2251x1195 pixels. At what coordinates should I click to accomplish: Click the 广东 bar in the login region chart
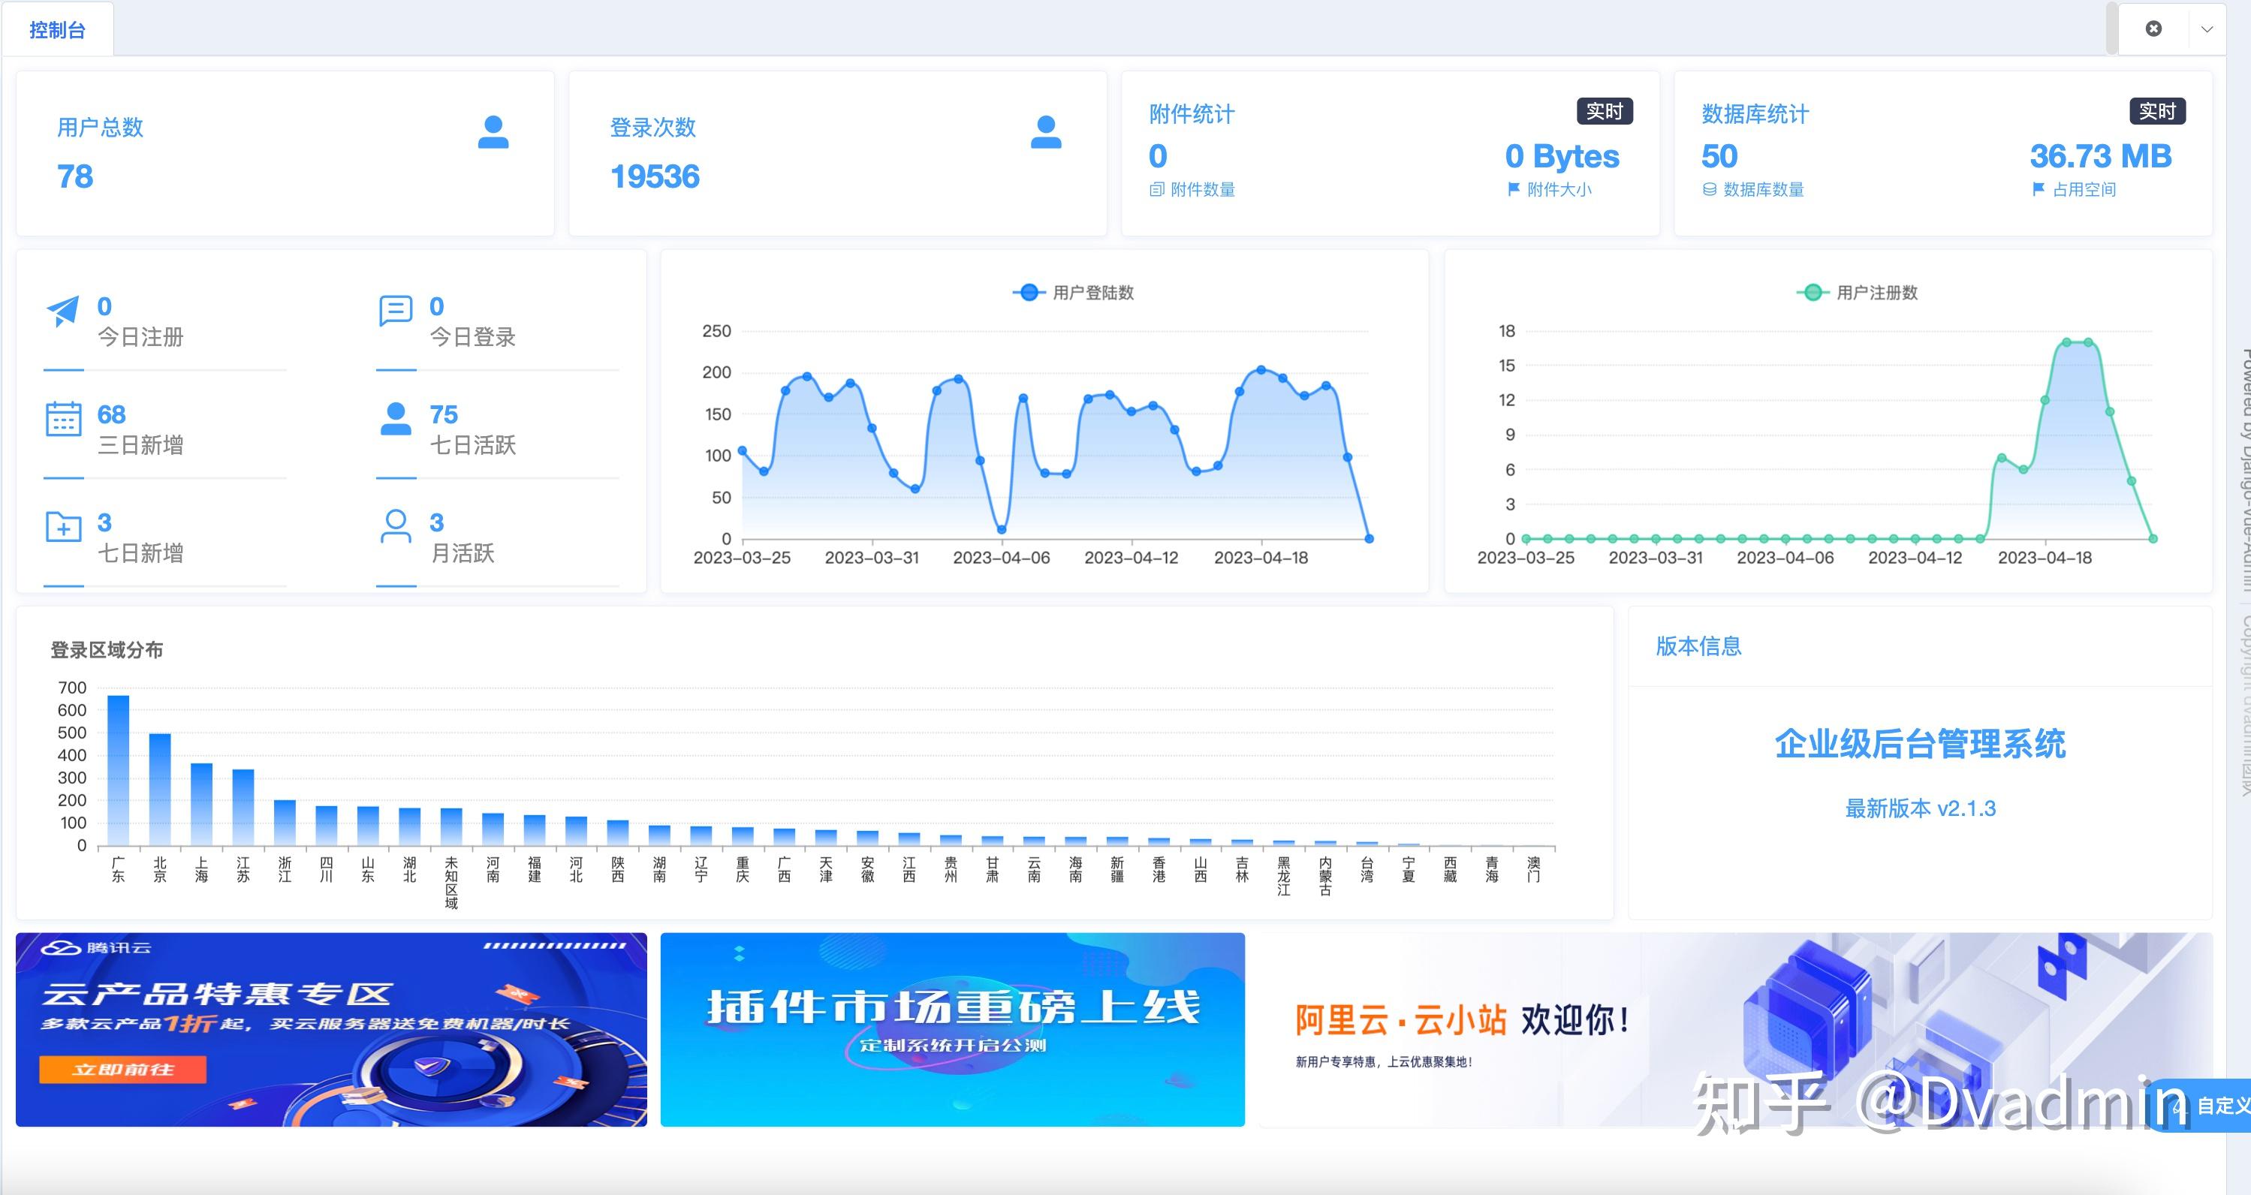(x=116, y=772)
